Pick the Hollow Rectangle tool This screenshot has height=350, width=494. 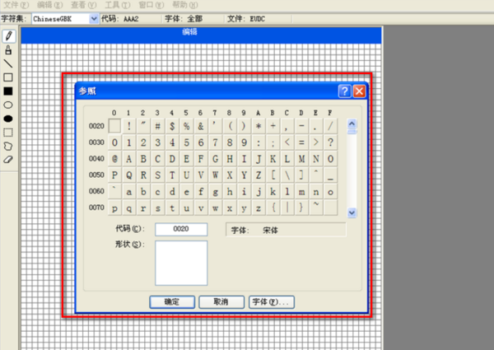(8, 77)
